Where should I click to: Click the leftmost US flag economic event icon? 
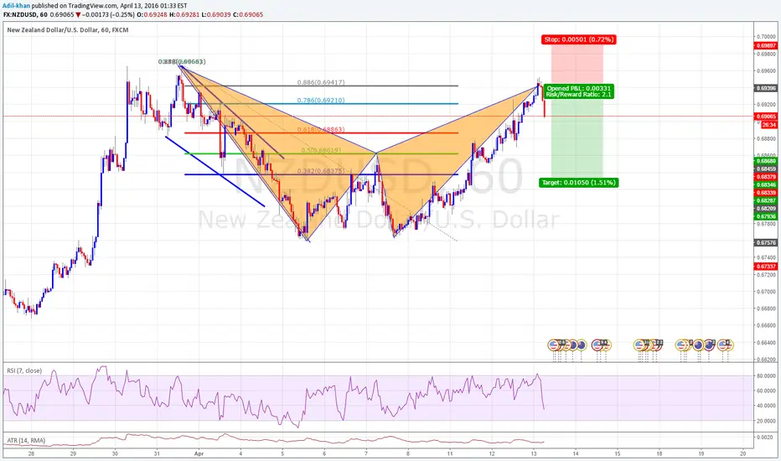click(x=554, y=344)
